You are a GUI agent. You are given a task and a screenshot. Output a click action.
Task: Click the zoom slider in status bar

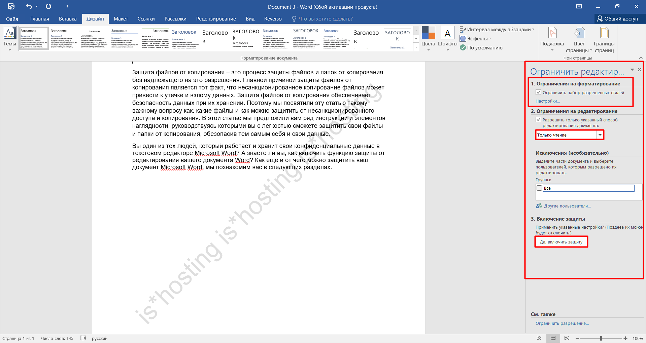(601, 338)
